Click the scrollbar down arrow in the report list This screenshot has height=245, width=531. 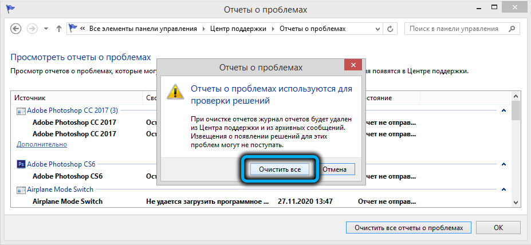point(516,202)
